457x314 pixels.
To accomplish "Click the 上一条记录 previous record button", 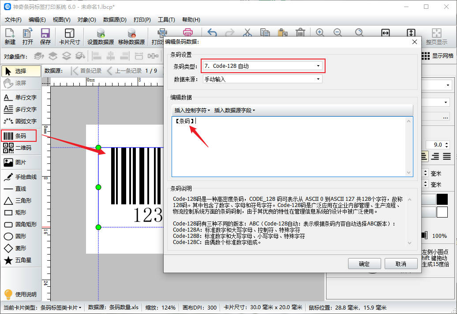I will click(x=124, y=71).
